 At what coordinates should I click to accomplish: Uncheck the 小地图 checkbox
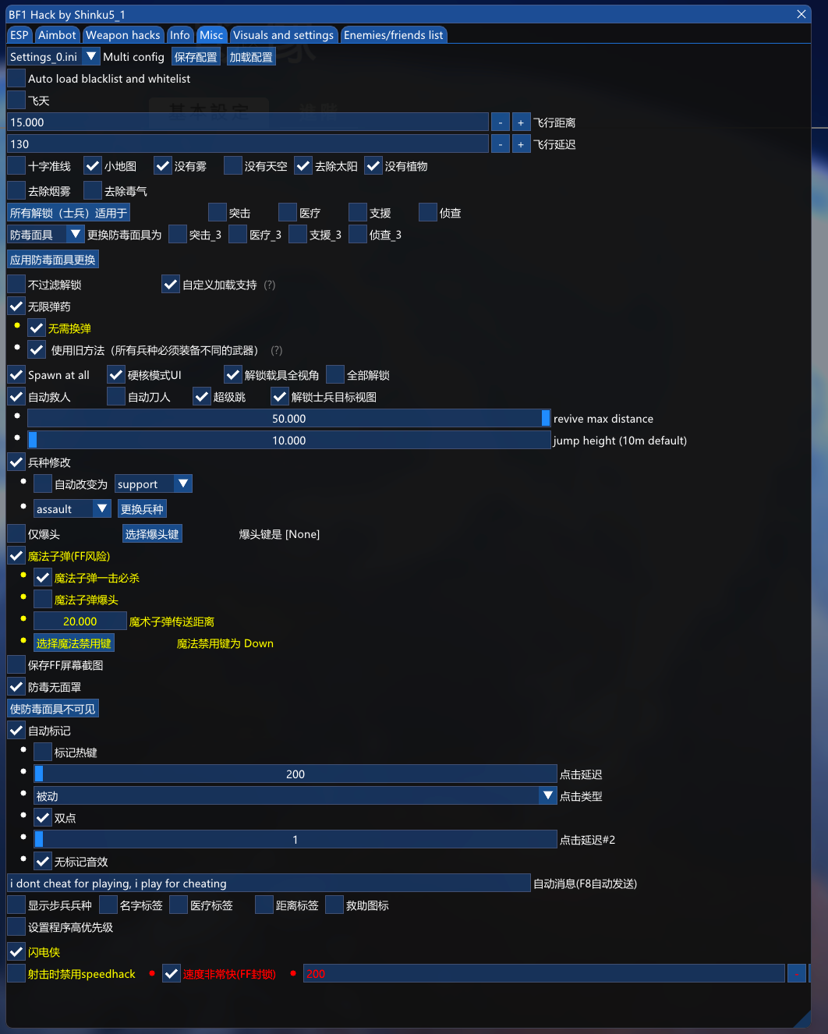point(93,166)
